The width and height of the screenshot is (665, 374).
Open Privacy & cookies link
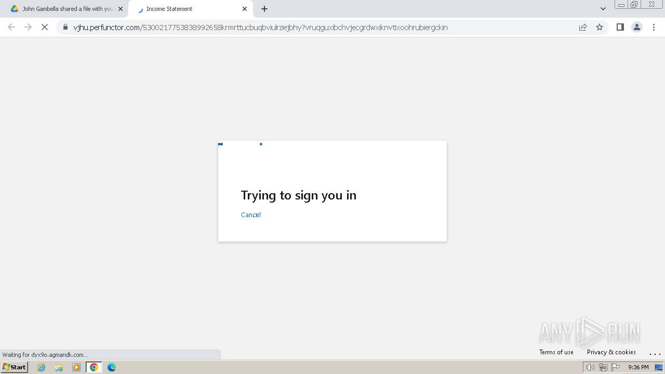(611, 352)
